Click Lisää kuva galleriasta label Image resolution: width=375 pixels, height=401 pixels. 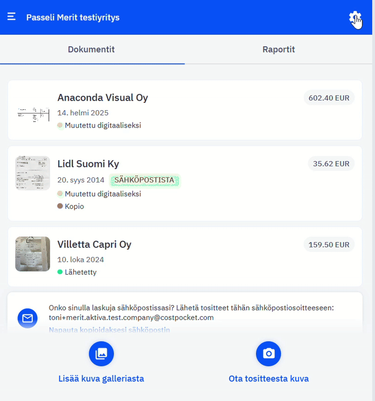point(101,378)
